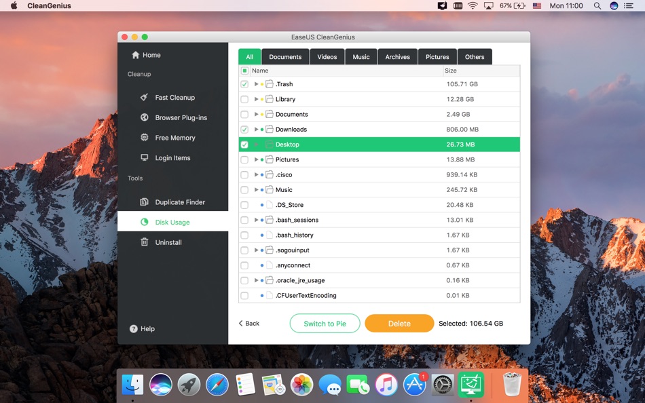
Task: Select the .CFUserTextEncoding file row
Action: pos(380,295)
